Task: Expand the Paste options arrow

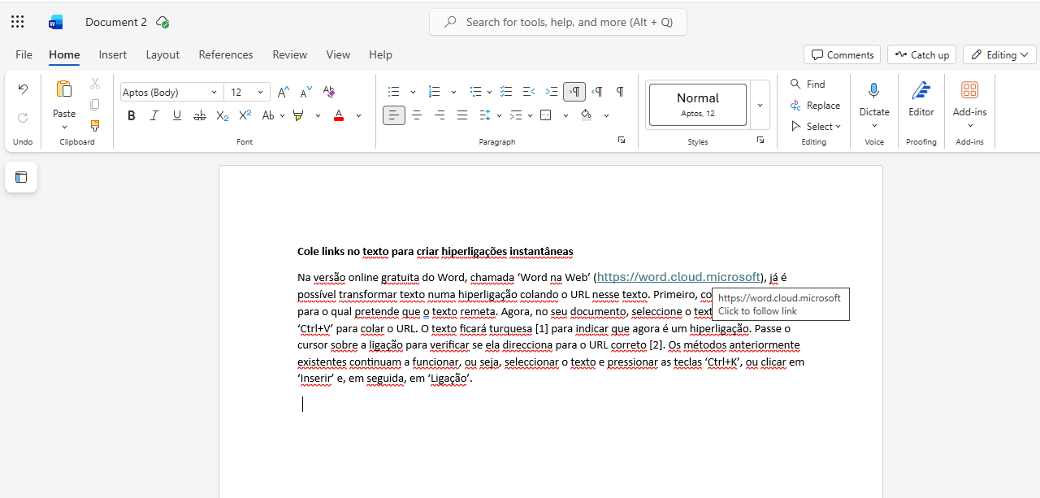Action: (x=64, y=127)
